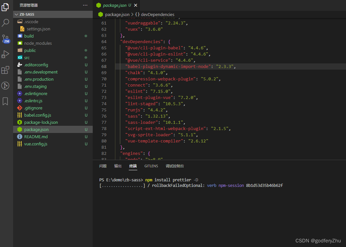The height and width of the screenshot is (247, 346).
Task: Click devDependencies in the breadcrumb
Action: tap(158, 14)
